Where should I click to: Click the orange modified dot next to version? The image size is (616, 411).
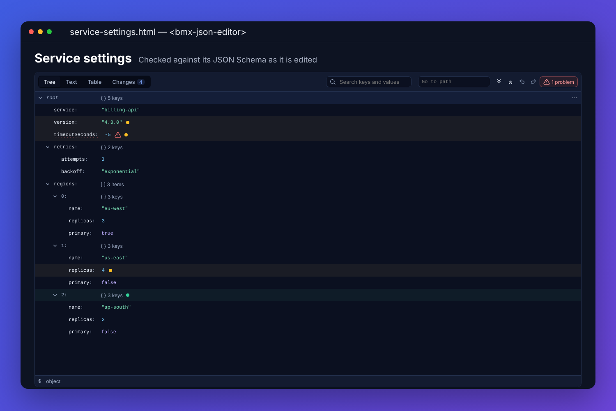click(128, 122)
